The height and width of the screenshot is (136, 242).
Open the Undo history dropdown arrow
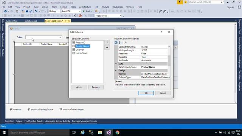(x=39, y=11)
